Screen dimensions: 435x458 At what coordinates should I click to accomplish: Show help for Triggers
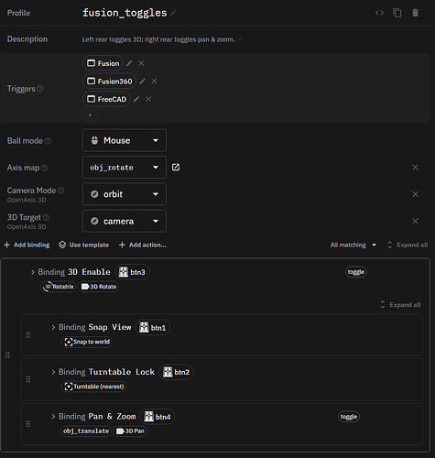coord(40,89)
